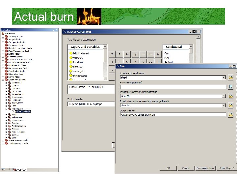Click the toolbox icon beside Cartography Tools
Screen dimensions: 237x178
pyautogui.click(x=6, y=42)
